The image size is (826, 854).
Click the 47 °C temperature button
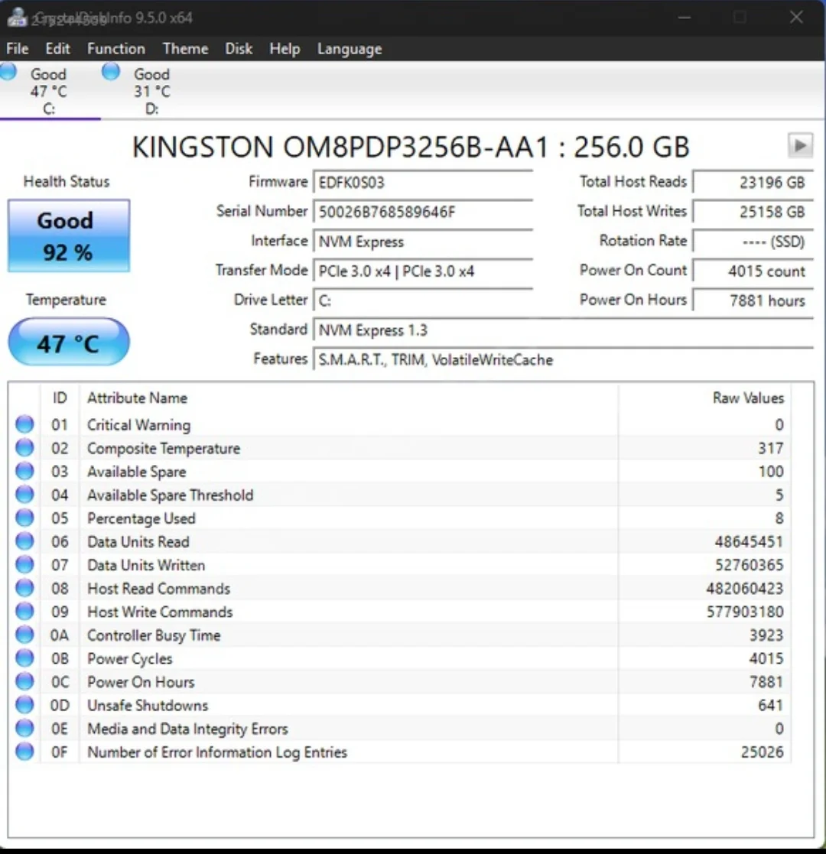(x=69, y=342)
